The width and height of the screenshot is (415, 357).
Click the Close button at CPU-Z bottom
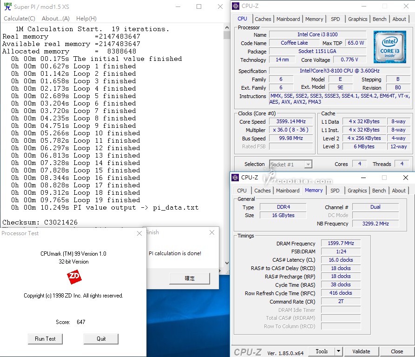click(x=397, y=351)
